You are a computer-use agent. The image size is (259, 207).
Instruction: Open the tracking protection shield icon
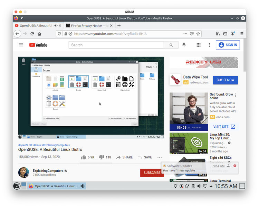59,34
